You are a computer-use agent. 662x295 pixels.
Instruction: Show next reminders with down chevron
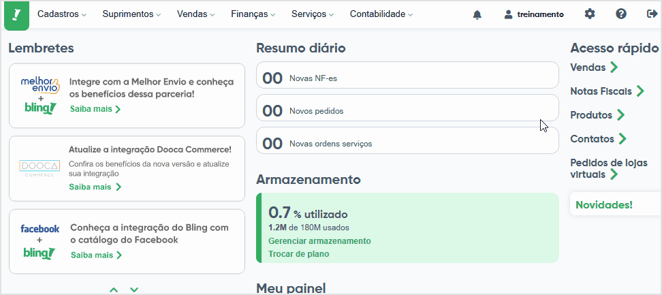pyautogui.click(x=134, y=290)
